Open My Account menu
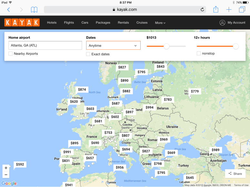The width and height of the screenshot is (250, 187). (232, 23)
